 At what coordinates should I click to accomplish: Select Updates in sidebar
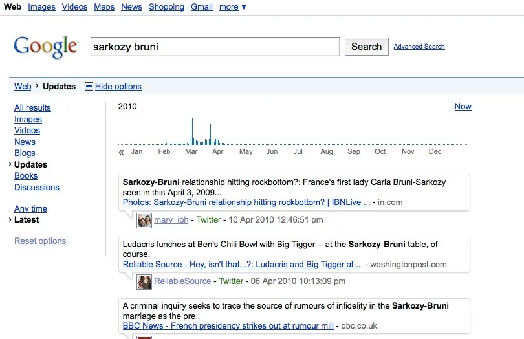point(31,164)
